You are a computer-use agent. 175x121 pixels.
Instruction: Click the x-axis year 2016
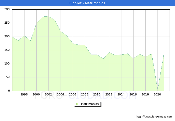click(x=133, y=94)
